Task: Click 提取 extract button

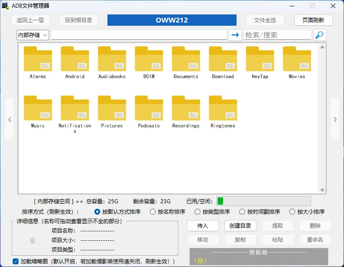Action: coord(278,226)
